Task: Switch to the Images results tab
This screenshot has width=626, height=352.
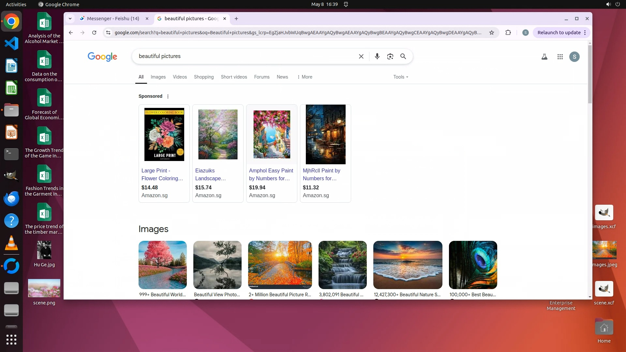Action: tap(158, 77)
